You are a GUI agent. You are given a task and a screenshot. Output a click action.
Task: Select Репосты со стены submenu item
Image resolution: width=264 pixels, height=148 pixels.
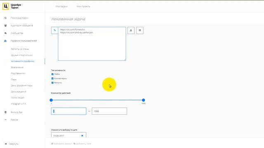[x=20, y=49]
